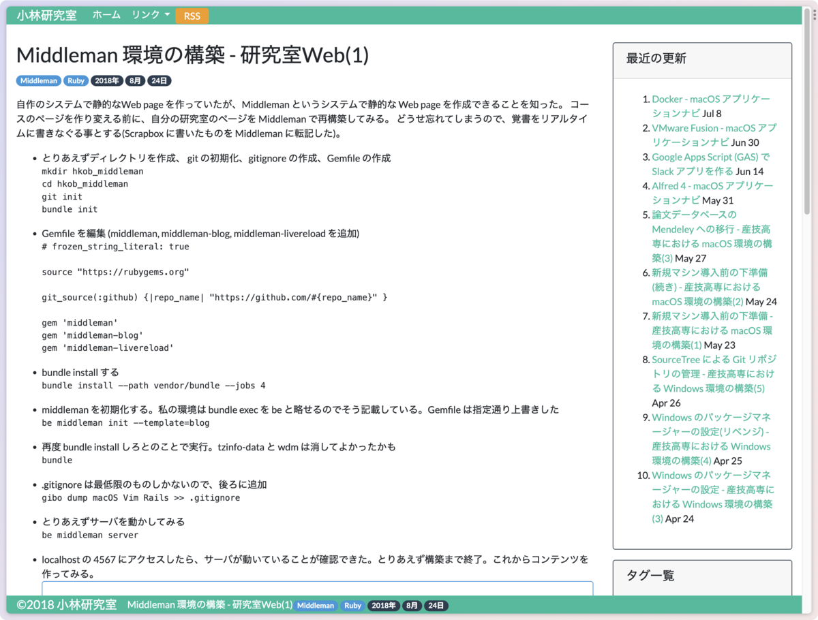Screen dimensions: 818x620
Task: Click the code line gem 'middleman-blog'
Action: click(x=93, y=335)
